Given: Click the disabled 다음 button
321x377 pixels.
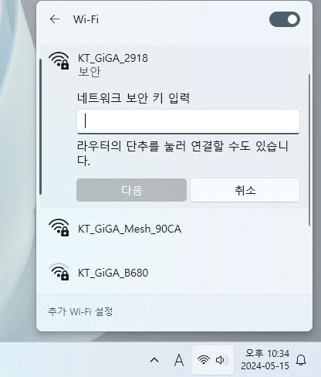Looking at the screenshot, I should coord(131,190).
